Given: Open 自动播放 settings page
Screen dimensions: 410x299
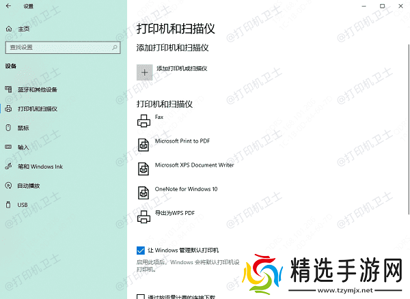Looking at the screenshot, I should click(29, 186).
